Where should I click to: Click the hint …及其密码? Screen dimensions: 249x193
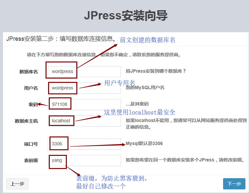(137, 104)
